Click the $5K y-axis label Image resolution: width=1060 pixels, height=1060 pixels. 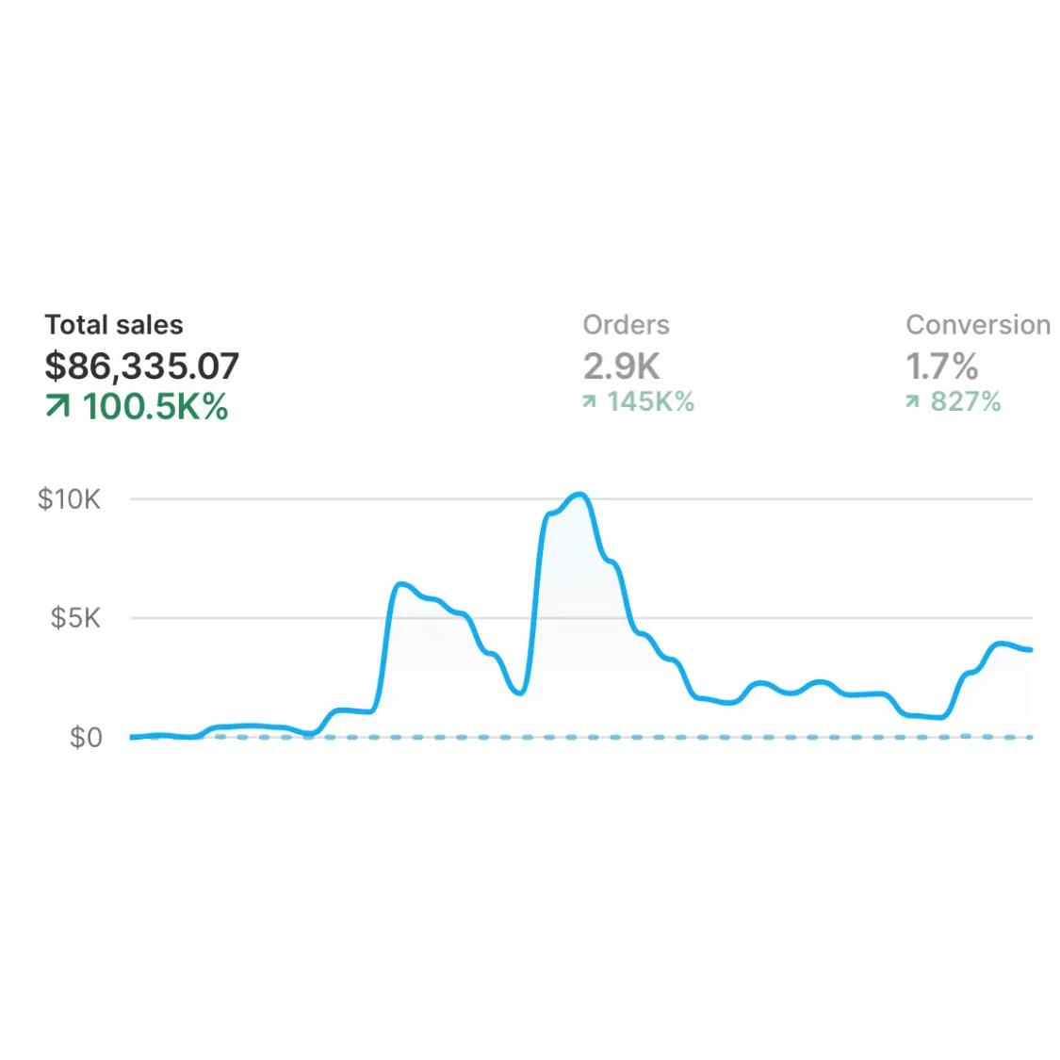tap(75, 618)
